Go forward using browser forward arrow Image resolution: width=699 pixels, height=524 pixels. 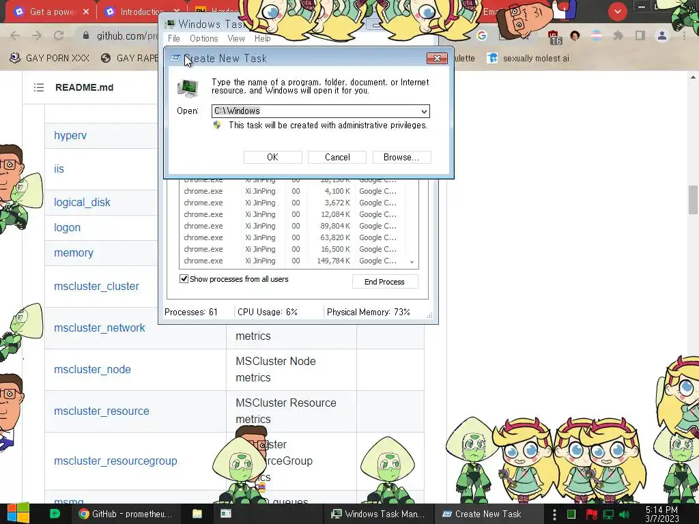pyautogui.click(x=37, y=35)
